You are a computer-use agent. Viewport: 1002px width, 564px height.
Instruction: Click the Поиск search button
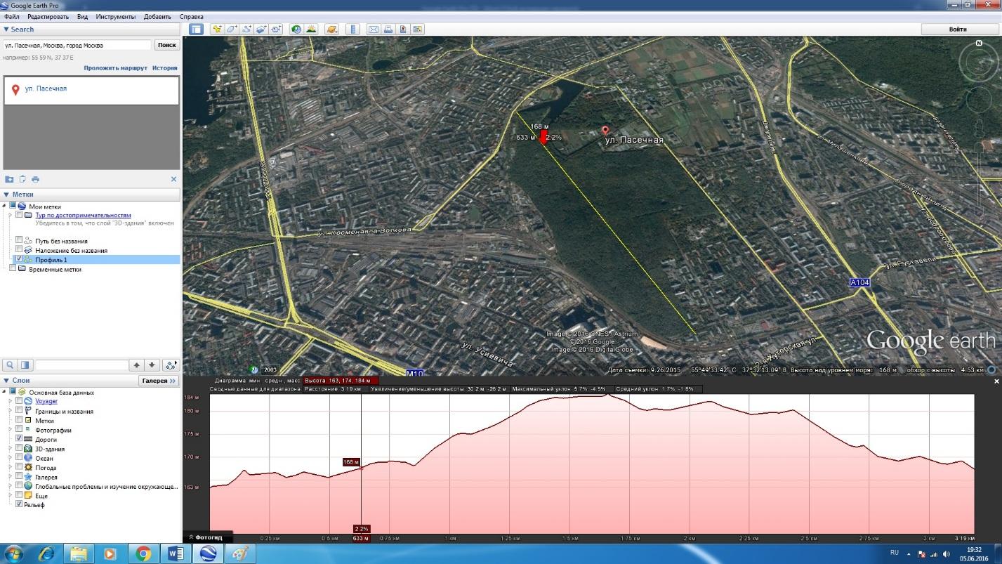point(166,45)
